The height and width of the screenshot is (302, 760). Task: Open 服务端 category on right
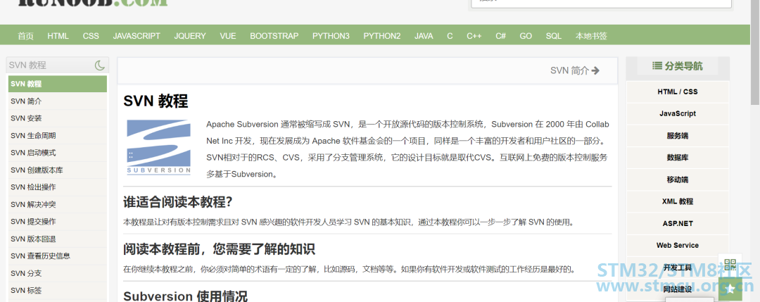[678, 136]
